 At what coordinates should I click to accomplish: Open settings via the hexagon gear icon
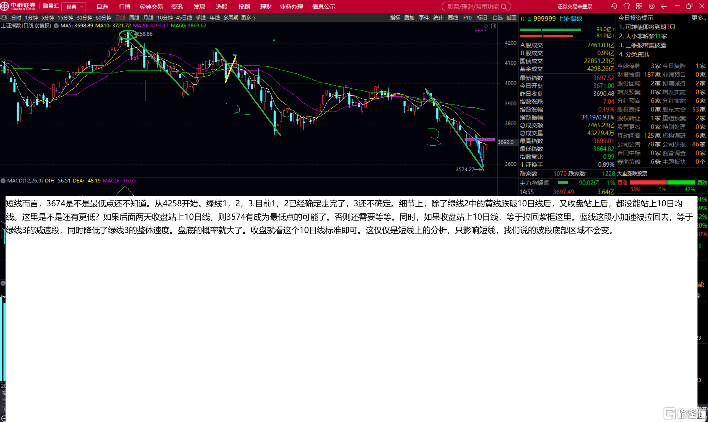[x=652, y=6]
